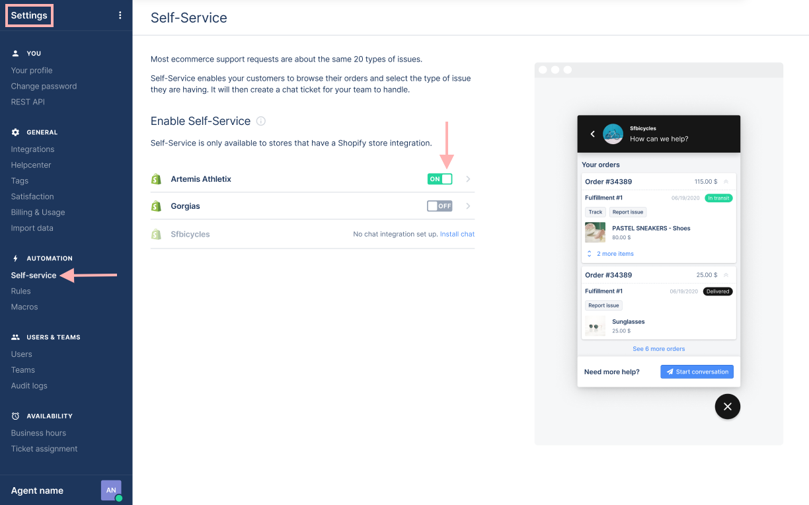Viewport: 809px width, 505px height.
Task: Open Change password page
Action: coord(44,86)
